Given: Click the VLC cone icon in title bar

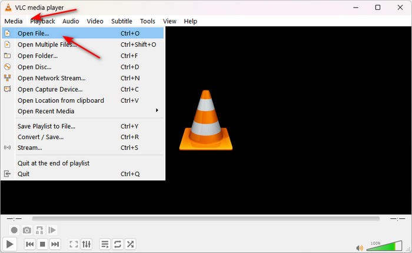Looking at the screenshot, I should [x=8, y=8].
